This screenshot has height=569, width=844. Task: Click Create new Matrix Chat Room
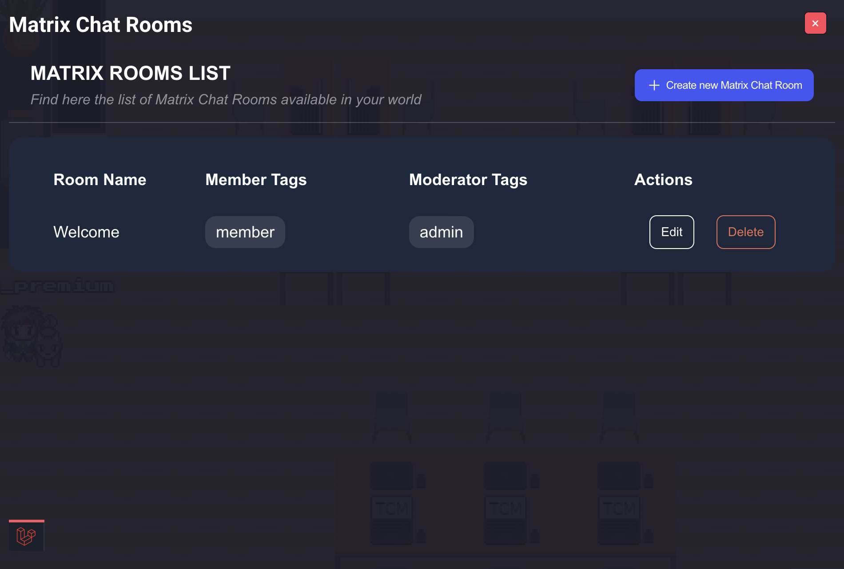(724, 85)
